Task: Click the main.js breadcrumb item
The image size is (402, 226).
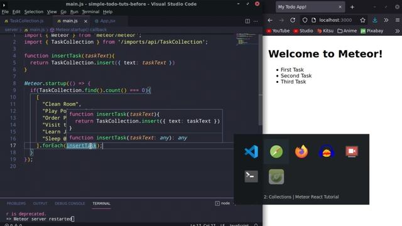Action: coord(35,30)
